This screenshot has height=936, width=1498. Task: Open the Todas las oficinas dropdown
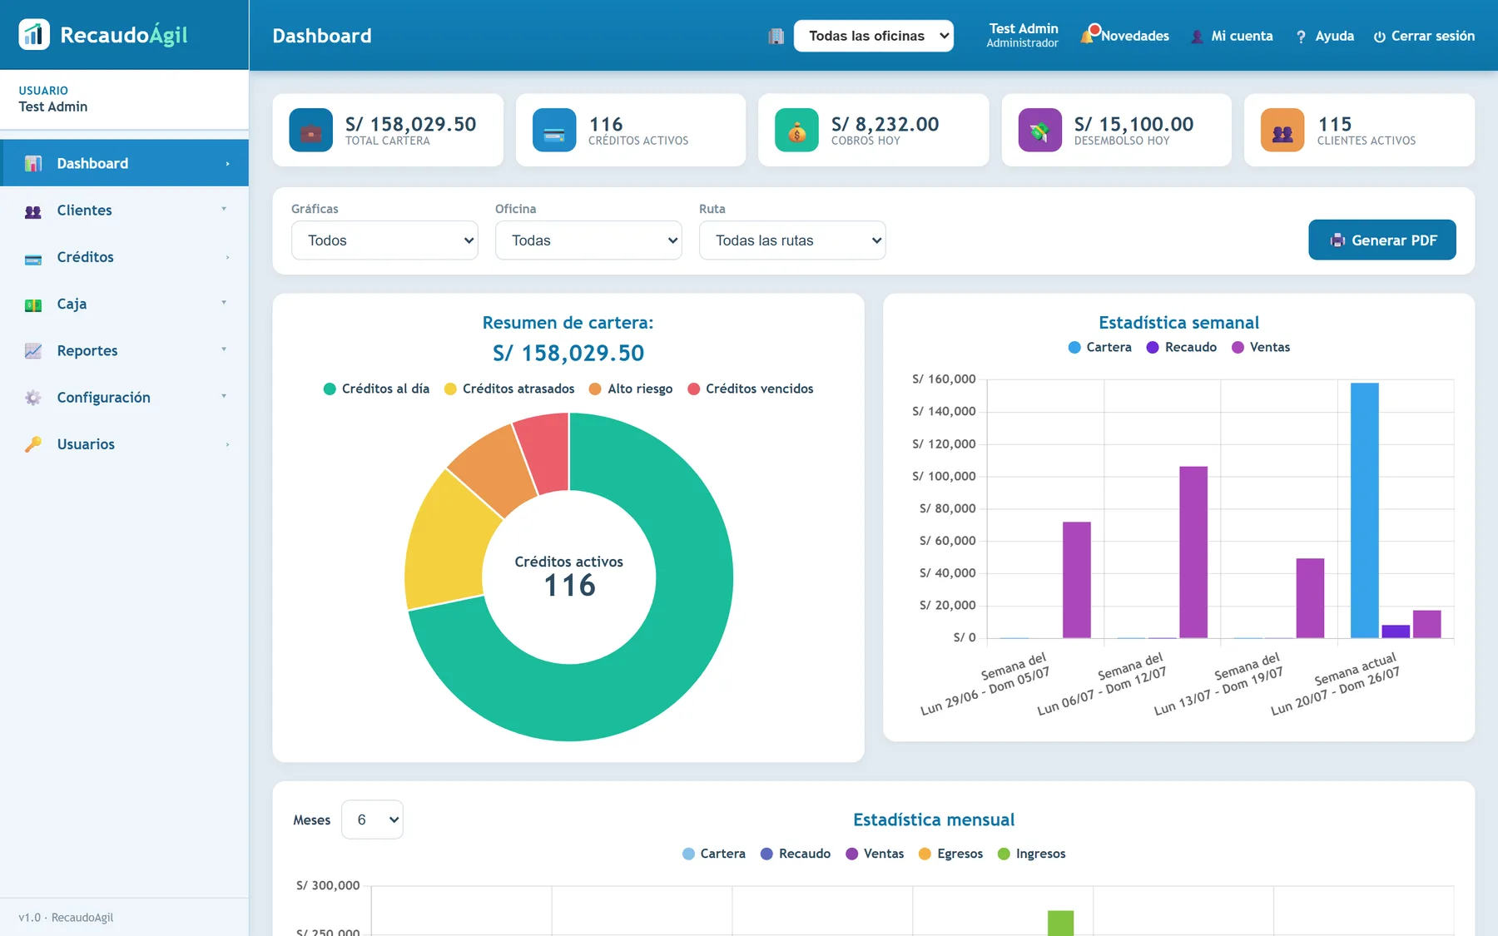873,36
